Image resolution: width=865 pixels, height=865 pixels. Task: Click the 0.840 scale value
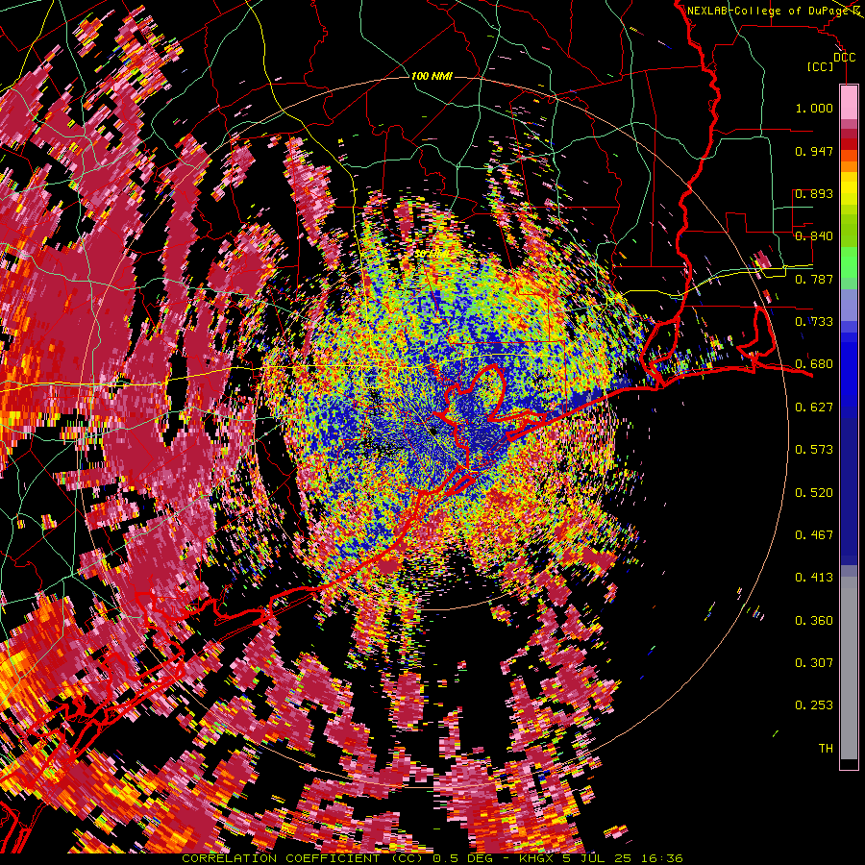814,236
